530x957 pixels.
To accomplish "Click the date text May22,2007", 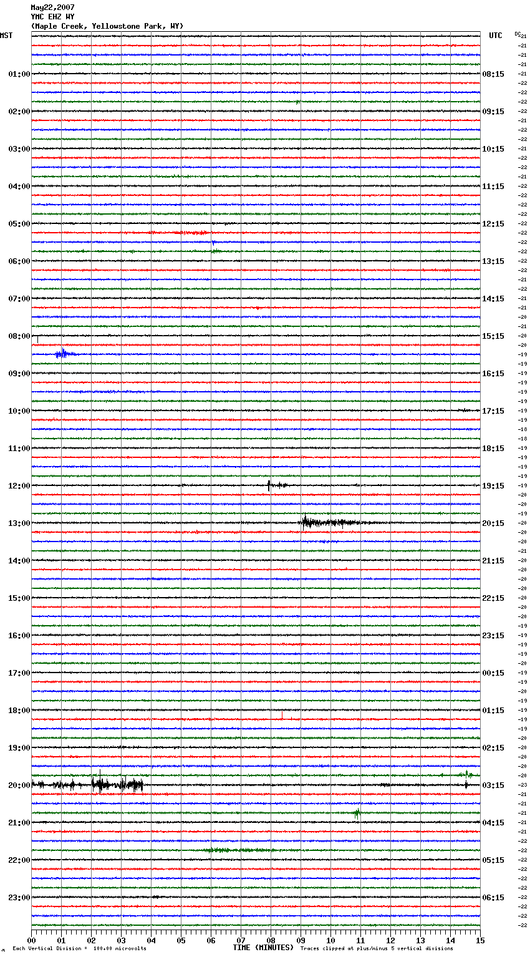I will tap(53, 7).
